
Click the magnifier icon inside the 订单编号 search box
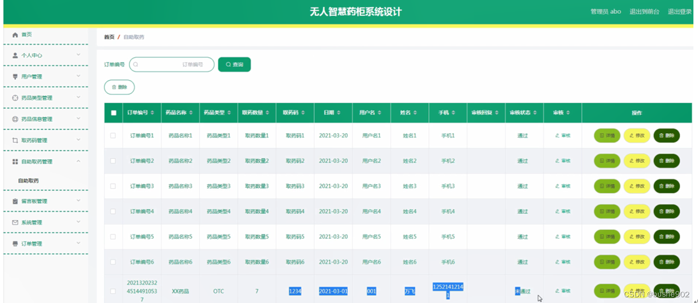coord(136,65)
